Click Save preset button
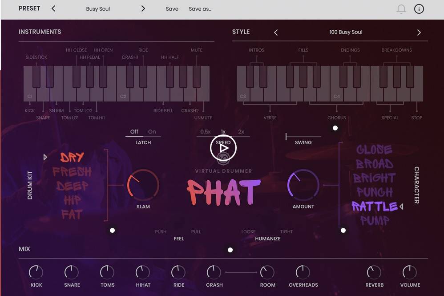Image resolution: width=444 pixels, height=296 pixels. 172,9
